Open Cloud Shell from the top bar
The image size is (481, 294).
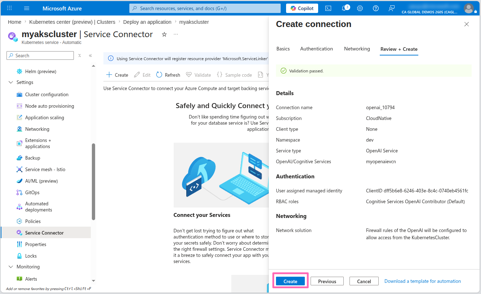coord(328,8)
